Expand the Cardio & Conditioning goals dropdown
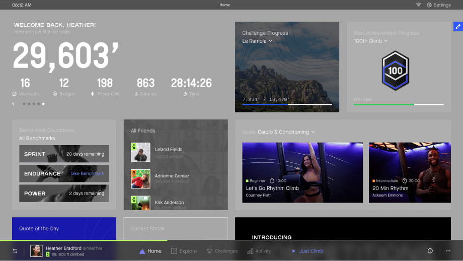The height and width of the screenshot is (261, 463). point(286,132)
